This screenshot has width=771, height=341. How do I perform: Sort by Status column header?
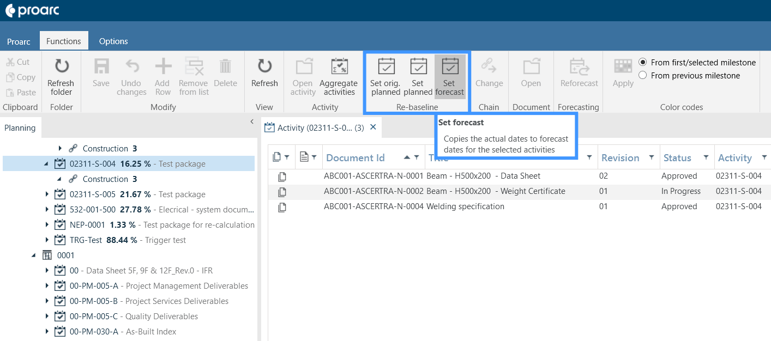677,157
